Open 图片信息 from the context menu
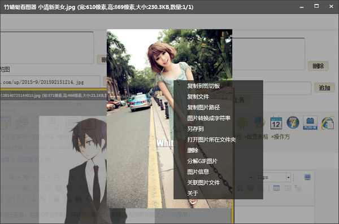Viewport: 339px width, 224px height. pyautogui.click(x=198, y=172)
